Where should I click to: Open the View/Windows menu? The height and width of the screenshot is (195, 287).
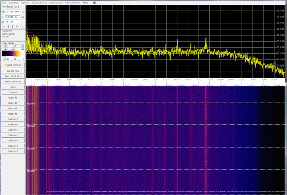[x=73, y=3]
